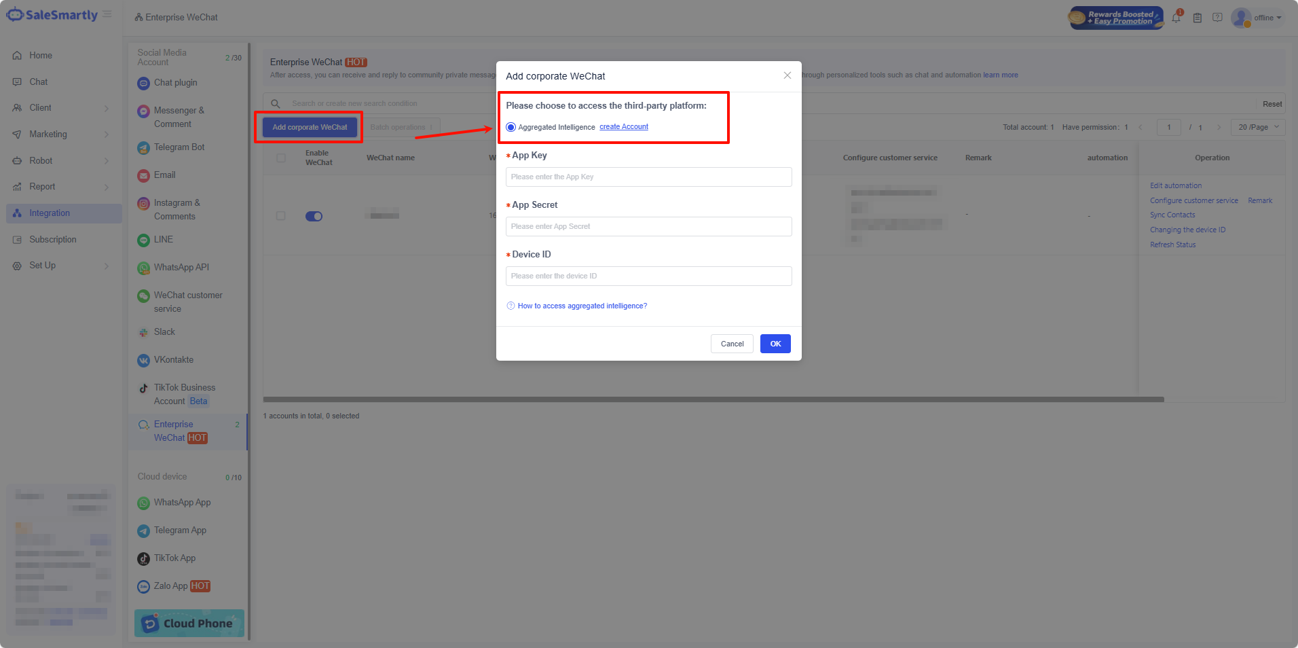The height and width of the screenshot is (648, 1298).
Task: Check the WeChat account row checkbox
Action: [x=281, y=215]
